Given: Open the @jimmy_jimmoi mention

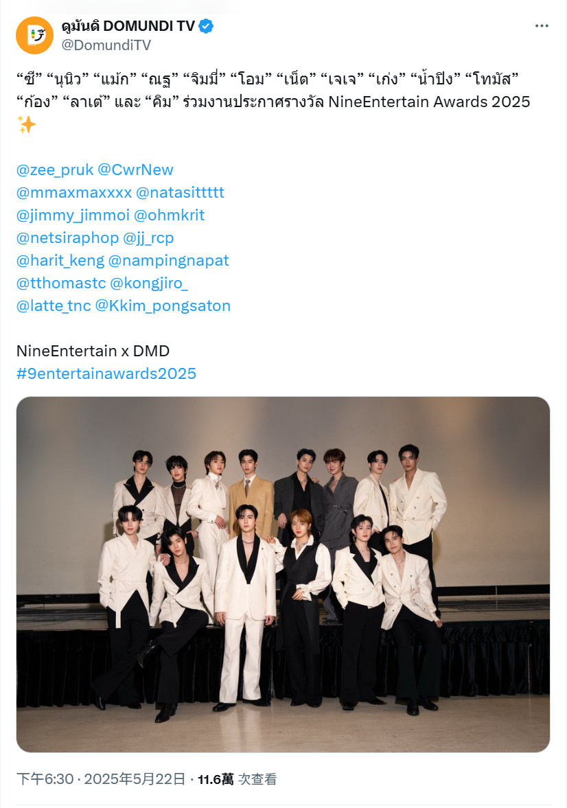Looking at the screenshot, I should (x=73, y=215).
